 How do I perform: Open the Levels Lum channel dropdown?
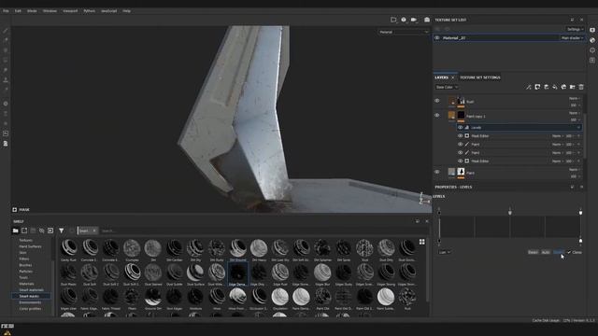pos(445,252)
